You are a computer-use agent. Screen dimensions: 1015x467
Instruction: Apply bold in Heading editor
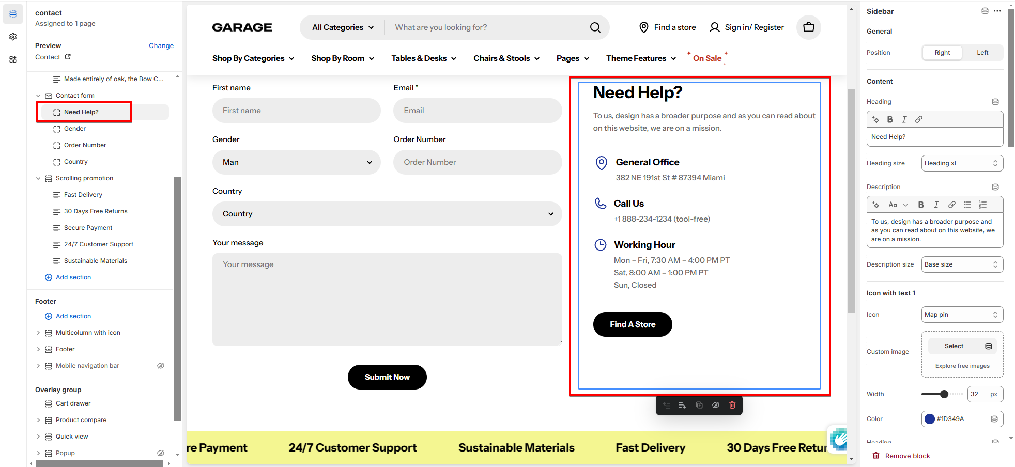point(890,119)
